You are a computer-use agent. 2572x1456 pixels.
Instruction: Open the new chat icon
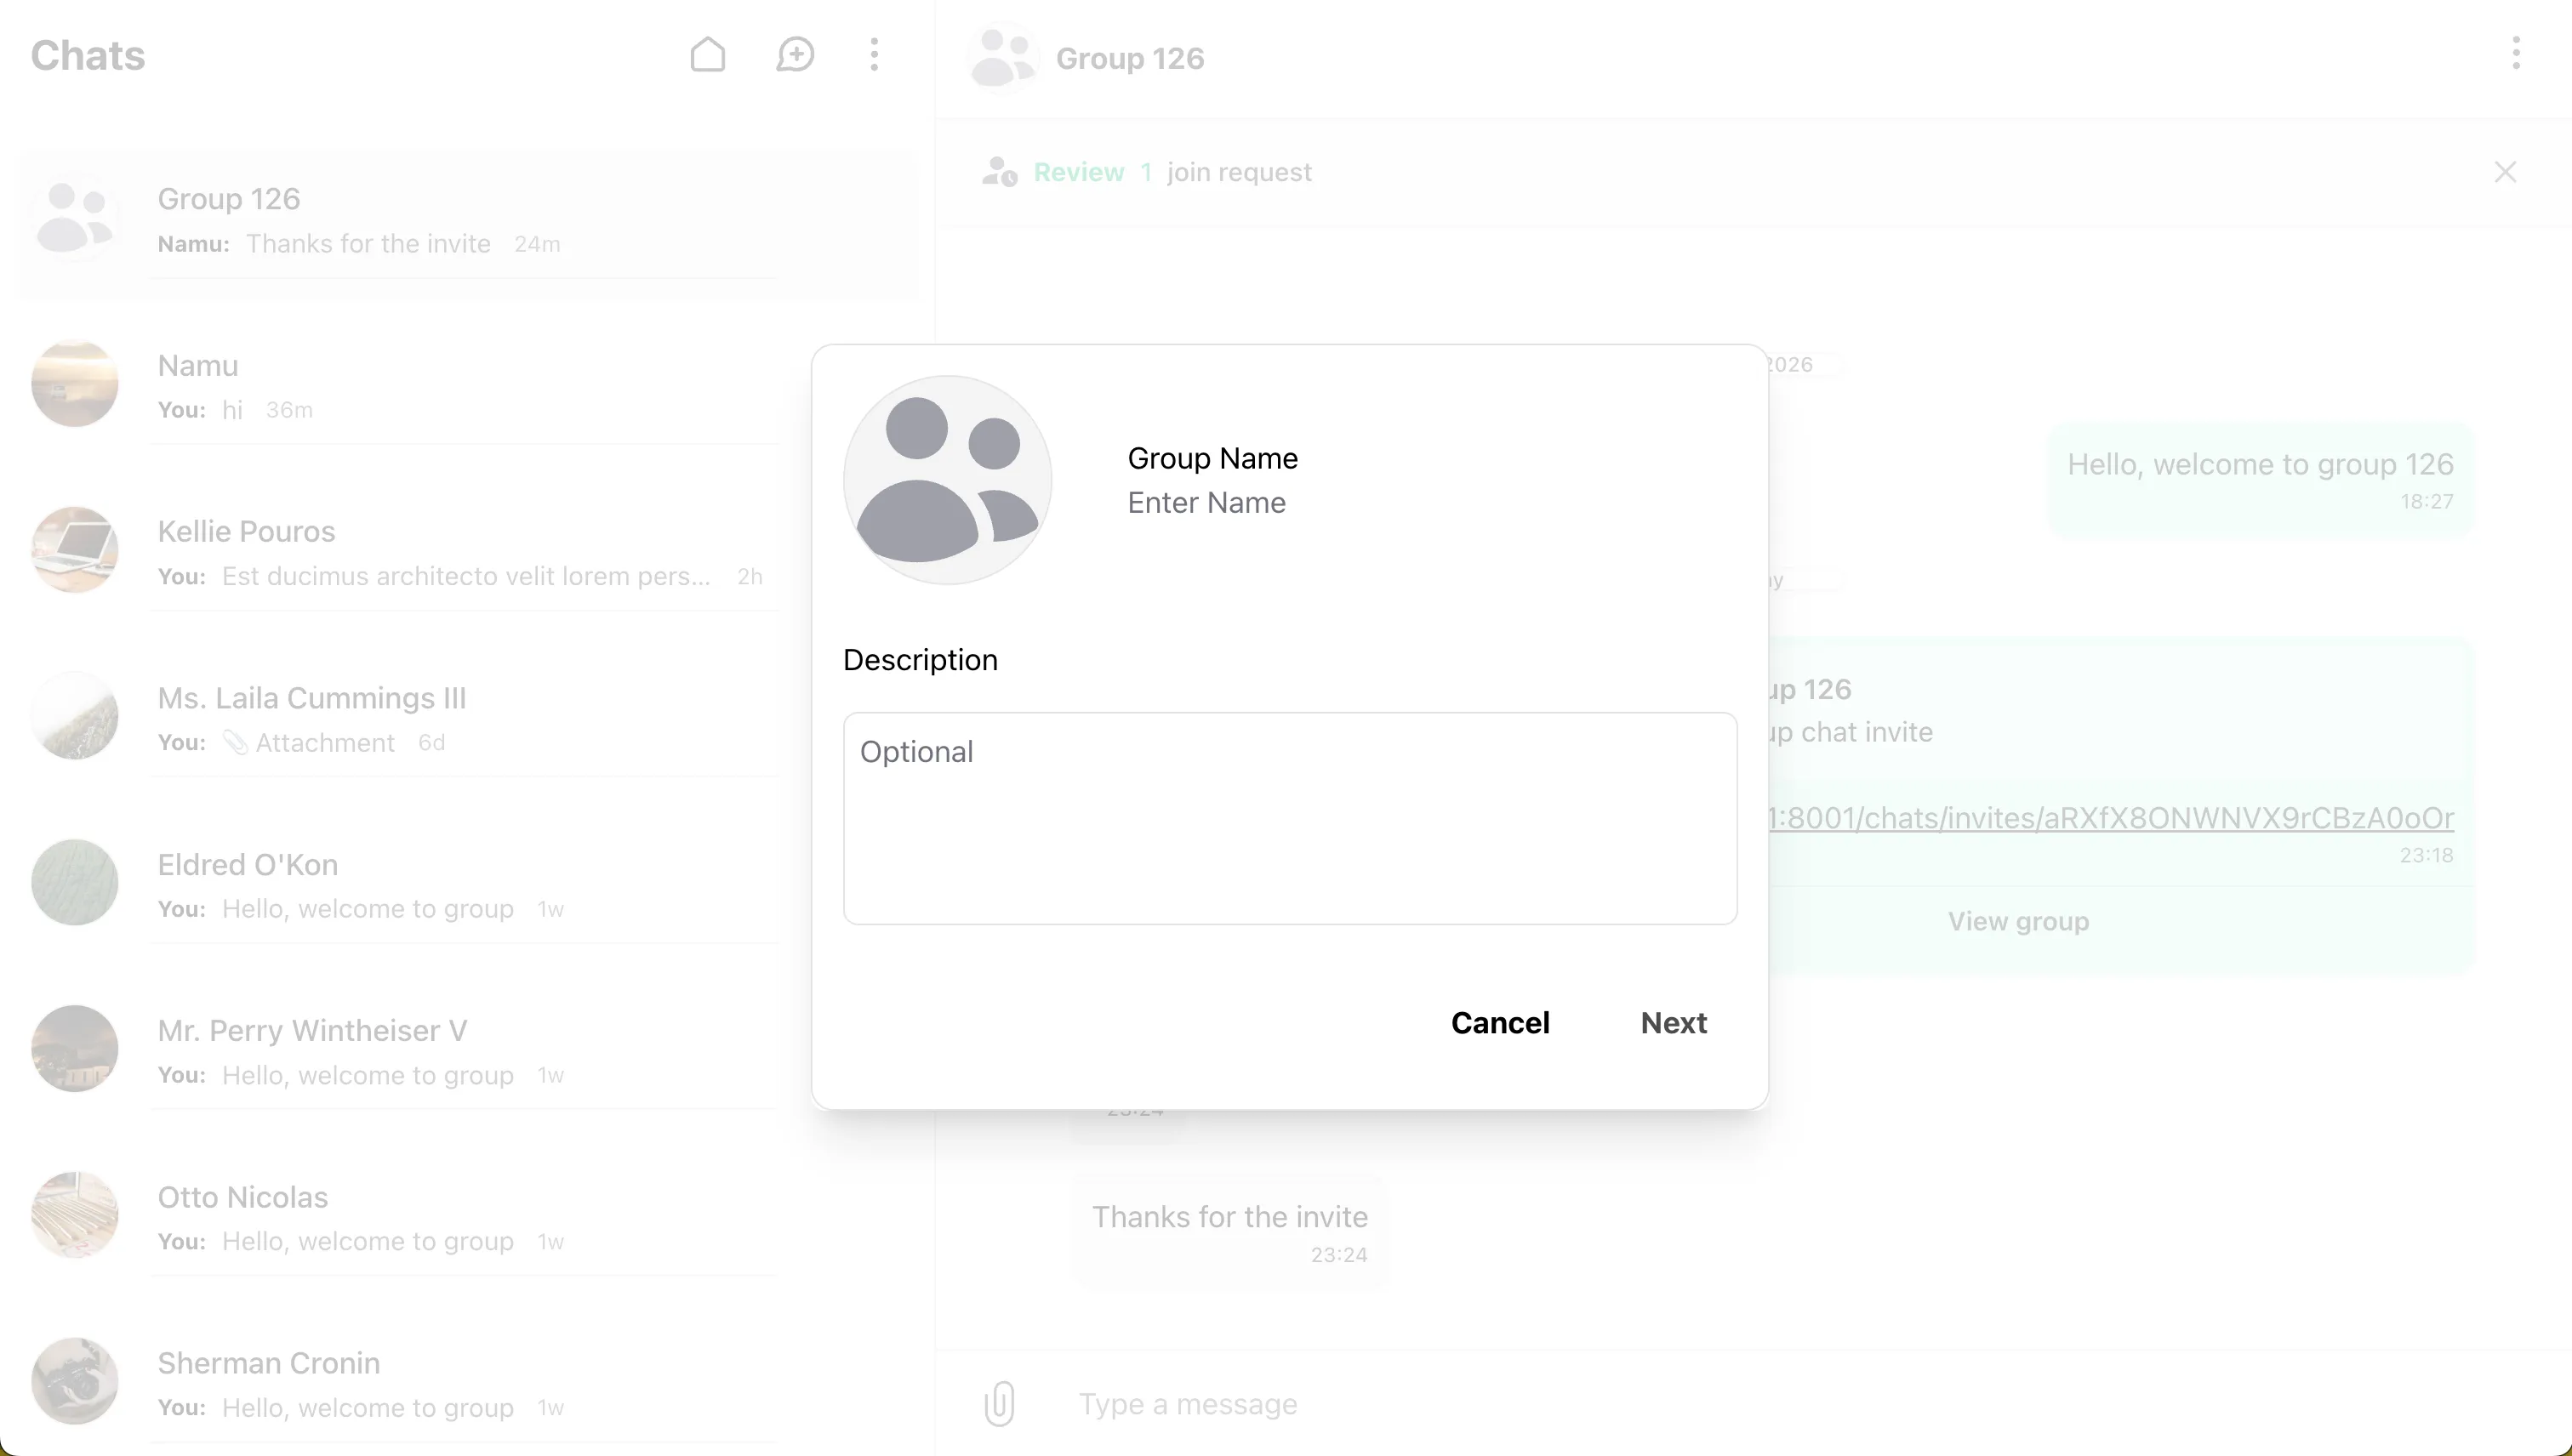[796, 55]
